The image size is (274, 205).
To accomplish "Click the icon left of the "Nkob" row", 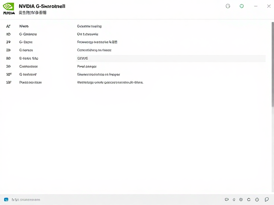I will tap(8, 26).
